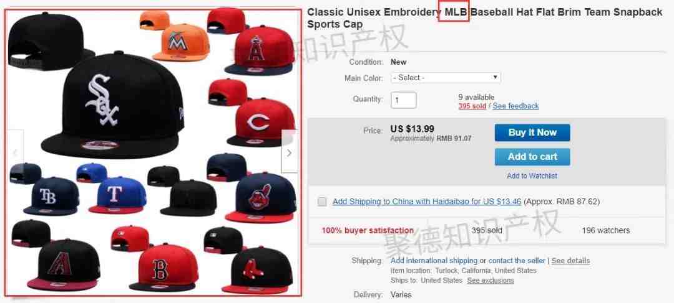The width and height of the screenshot is (674, 303).
Task: Click contact the seller link
Action: [x=517, y=261]
